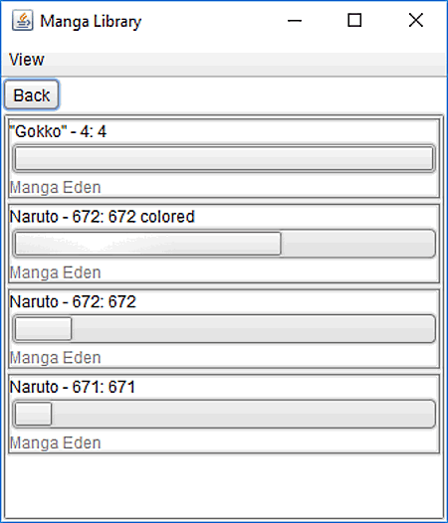The width and height of the screenshot is (448, 523).
Task: Close the Manga Library window
Action: point(416,21)
